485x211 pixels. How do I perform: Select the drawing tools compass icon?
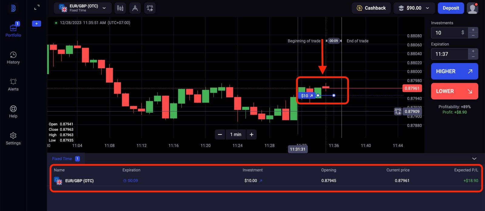pos(135,8)
